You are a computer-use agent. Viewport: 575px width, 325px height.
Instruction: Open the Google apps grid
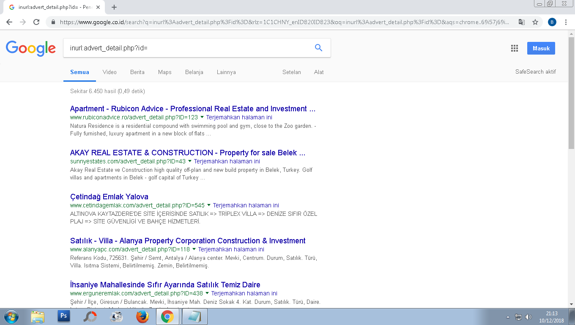tap(514, 48)
